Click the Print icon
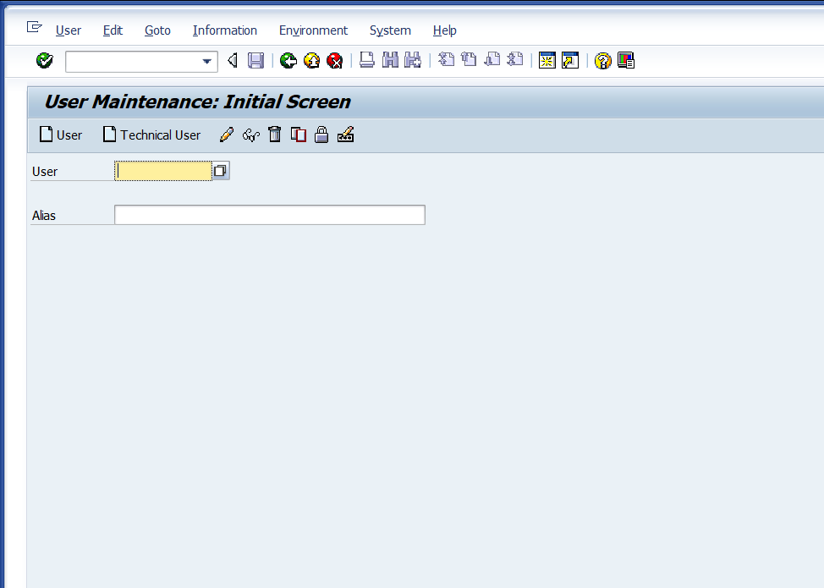824x588 pixels. click(367, 61)
